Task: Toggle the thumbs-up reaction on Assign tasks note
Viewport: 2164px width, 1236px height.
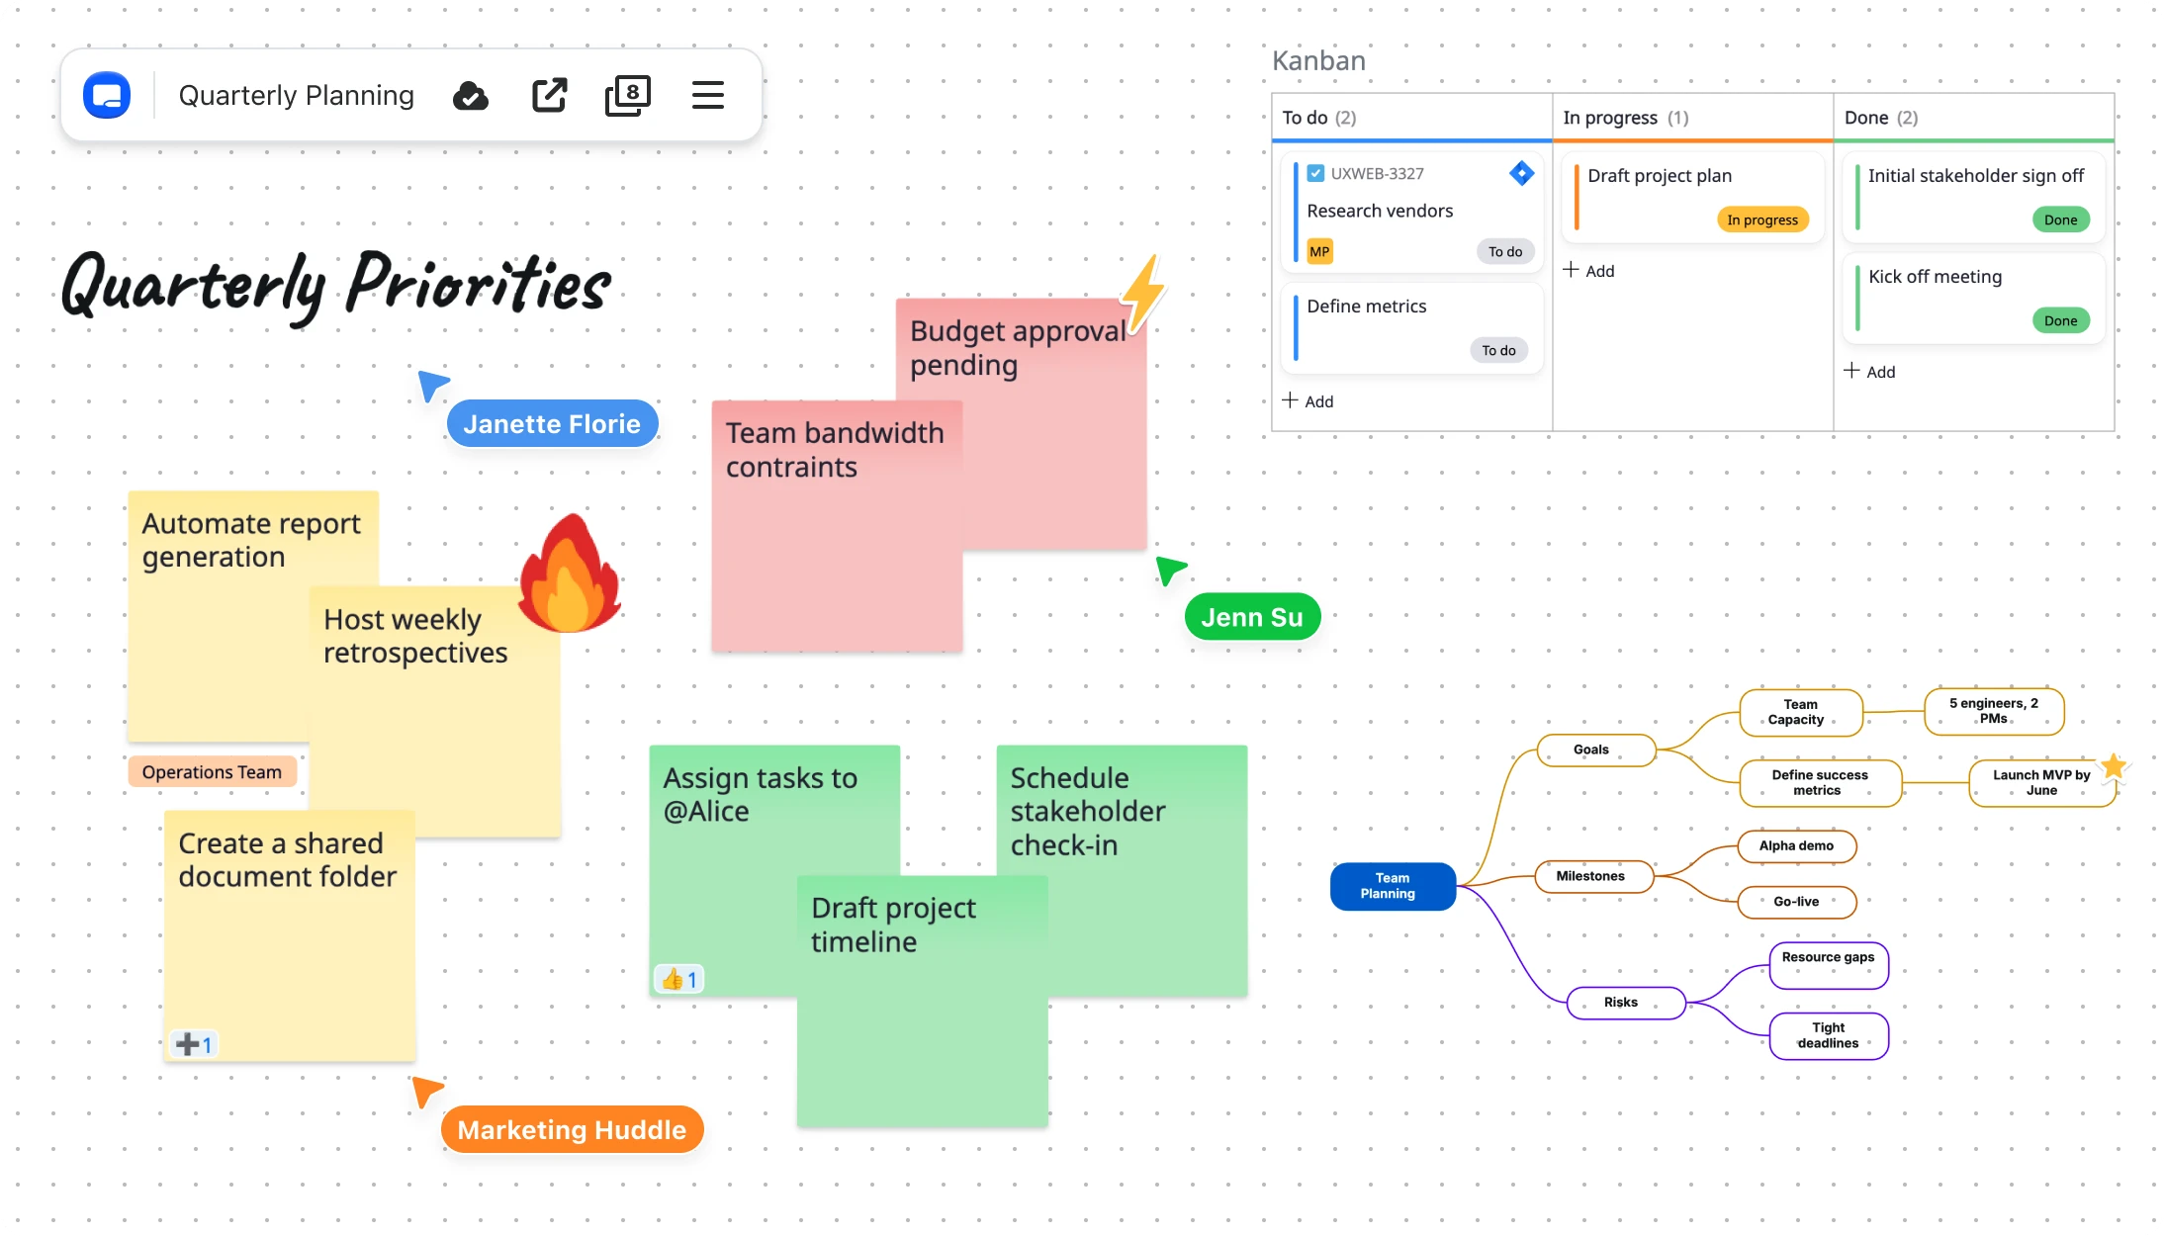Action: pyautogui.click(x=678, y=978)
